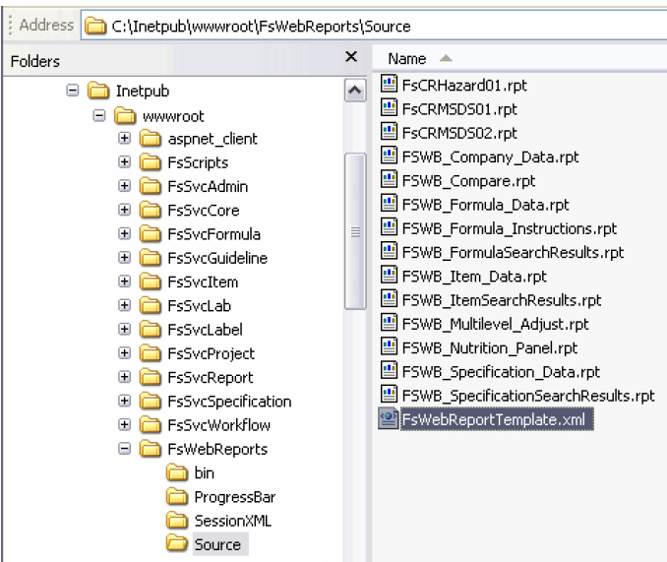This screenshot has width=667, height=562.
Task: Select file name FSWB_Compare.rpt
Action: [469, 181]
